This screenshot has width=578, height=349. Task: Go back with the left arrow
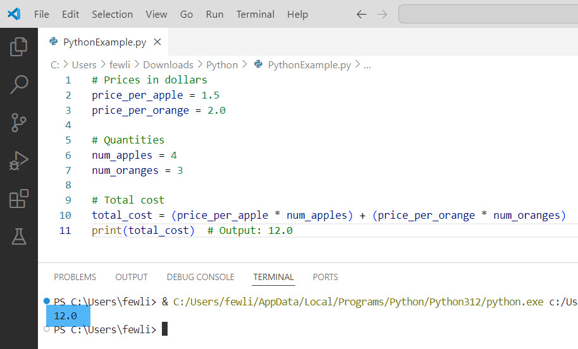tap(362, 15)
